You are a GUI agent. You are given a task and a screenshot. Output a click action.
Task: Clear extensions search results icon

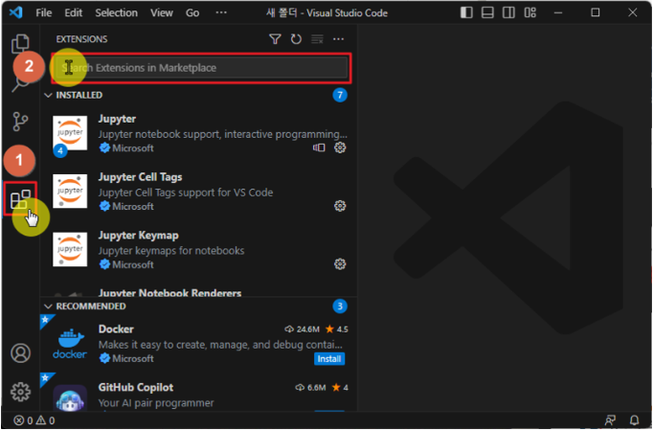click(x=318, y=39)
